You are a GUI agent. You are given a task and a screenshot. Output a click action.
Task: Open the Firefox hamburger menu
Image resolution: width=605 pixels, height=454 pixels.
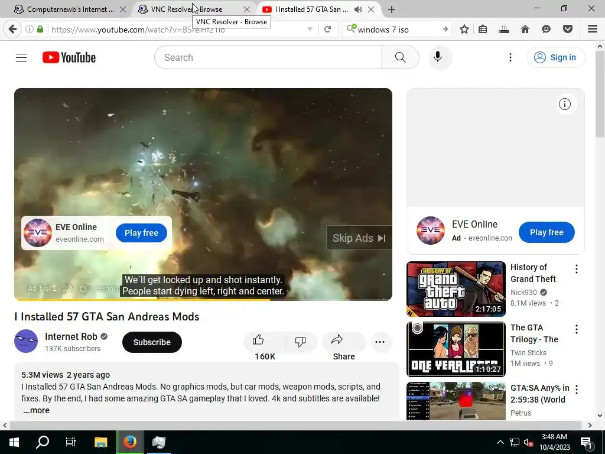tap(592, 29)
